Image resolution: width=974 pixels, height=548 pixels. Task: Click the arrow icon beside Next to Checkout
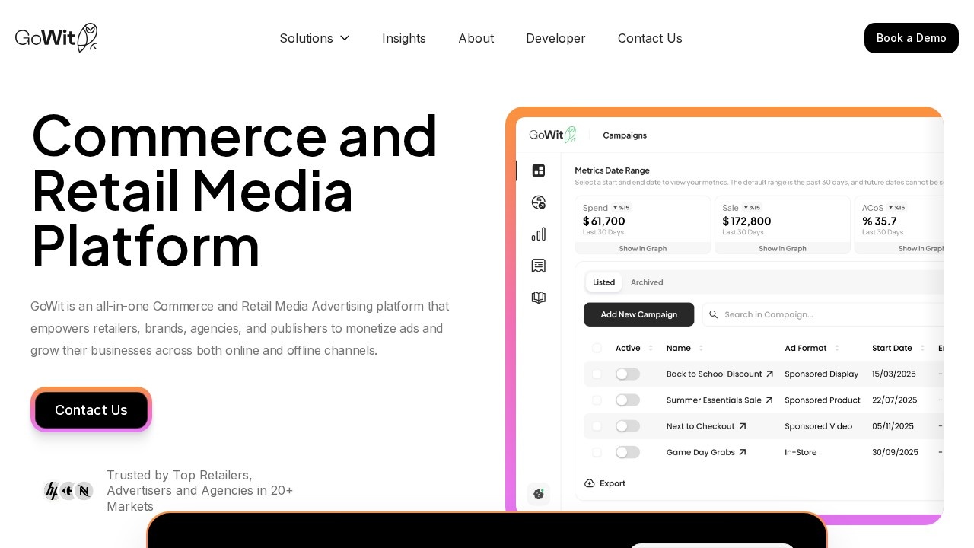pyautogui.click(x=743, y=426)
